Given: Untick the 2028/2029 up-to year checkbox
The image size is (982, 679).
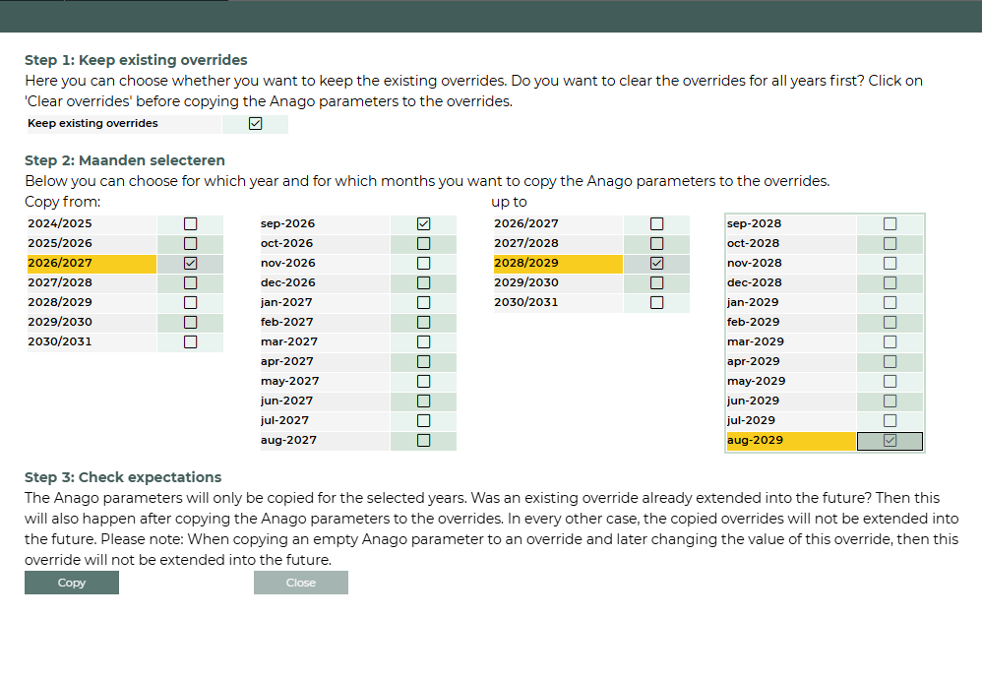Looking at the screenshot, I should [x=657, y=263].
